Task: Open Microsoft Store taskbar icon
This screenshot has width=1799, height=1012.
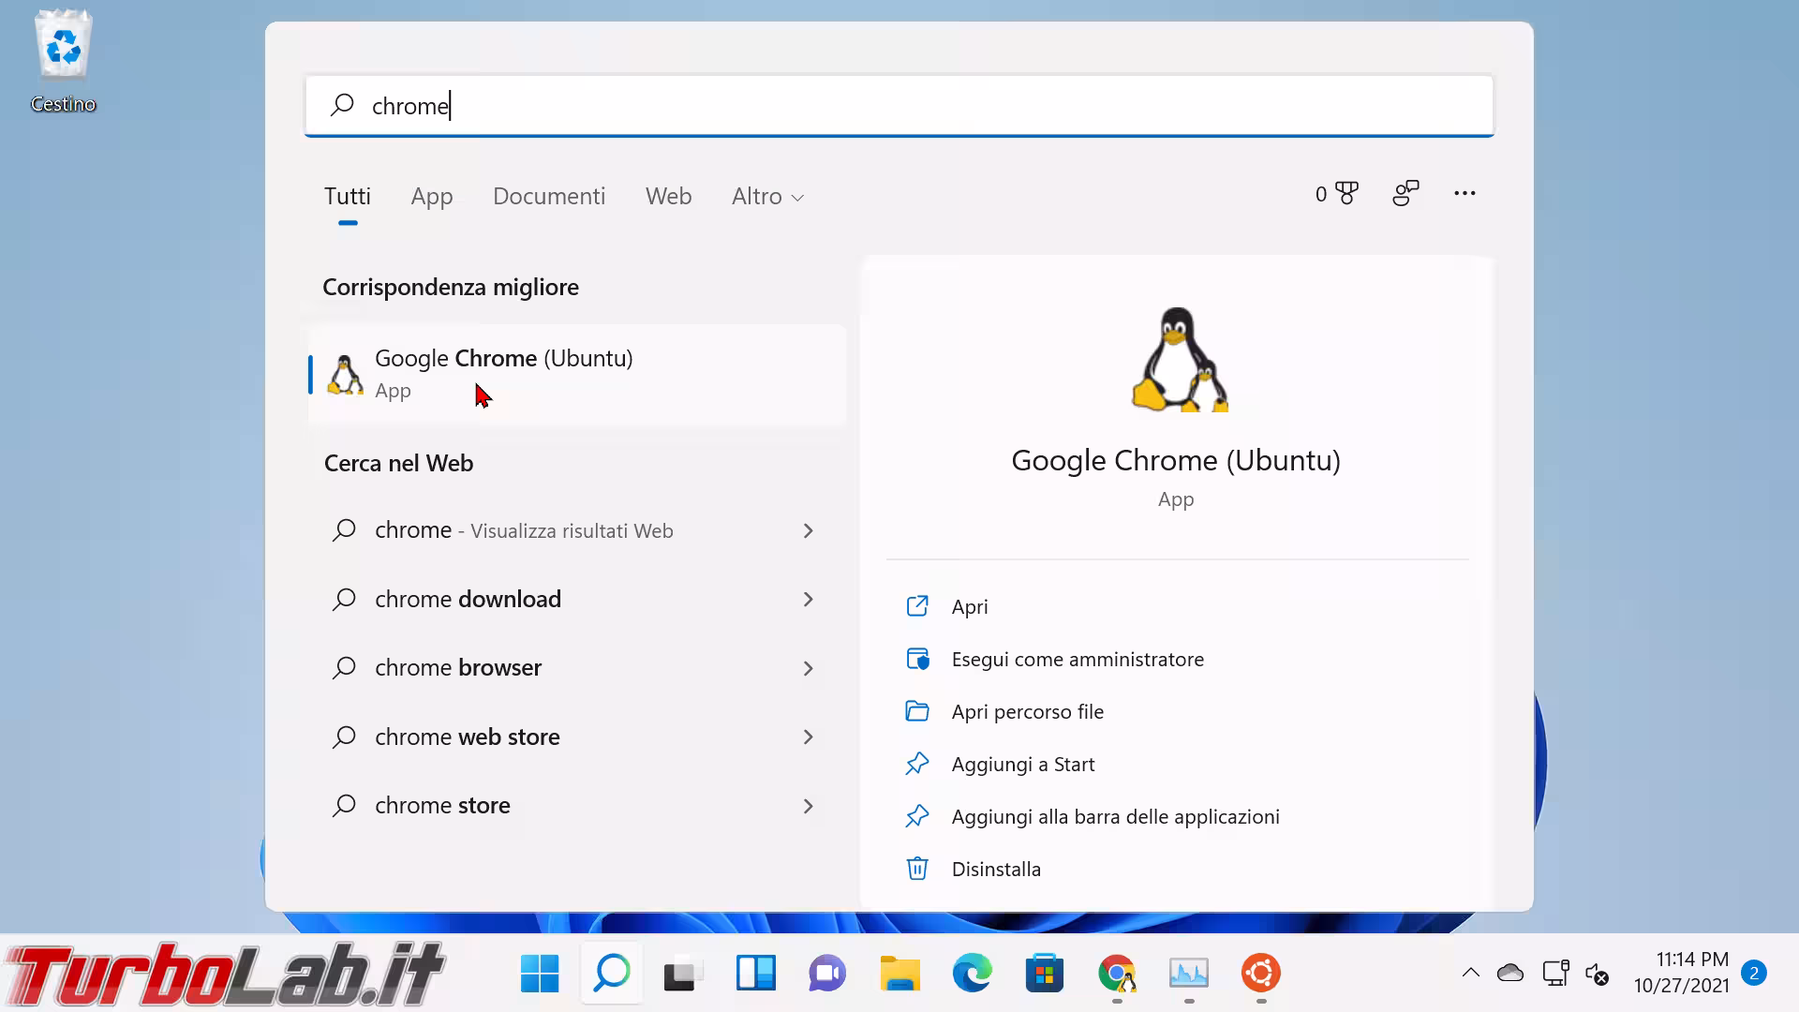Action: (1044, 974)
